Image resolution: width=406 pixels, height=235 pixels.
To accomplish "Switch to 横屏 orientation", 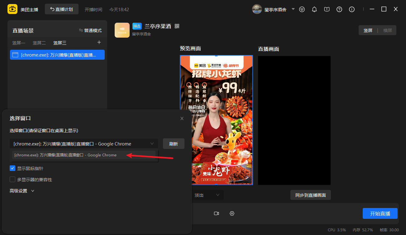I will 388,30.
